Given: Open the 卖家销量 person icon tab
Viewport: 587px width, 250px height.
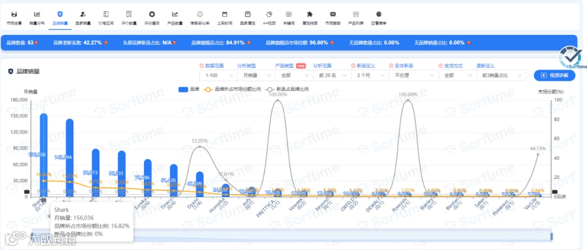Looking at the screenshot, I should [x=83, y=18].
